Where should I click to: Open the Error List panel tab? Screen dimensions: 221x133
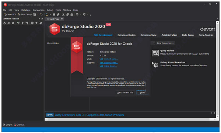[x=19, y=125]
